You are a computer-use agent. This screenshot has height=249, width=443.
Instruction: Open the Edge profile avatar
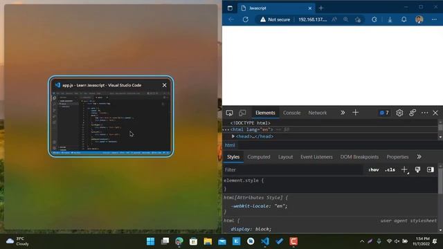[x=419, y=19]
